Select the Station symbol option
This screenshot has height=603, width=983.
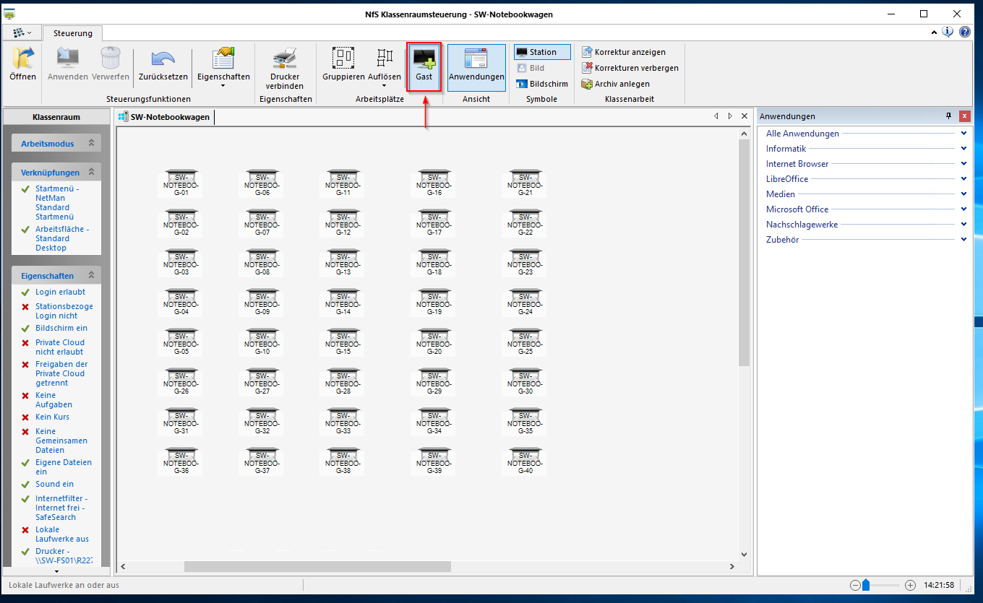[x=542, y=52]
